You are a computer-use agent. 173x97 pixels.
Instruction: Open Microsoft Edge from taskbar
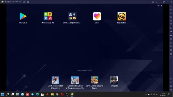click(37, 94)
